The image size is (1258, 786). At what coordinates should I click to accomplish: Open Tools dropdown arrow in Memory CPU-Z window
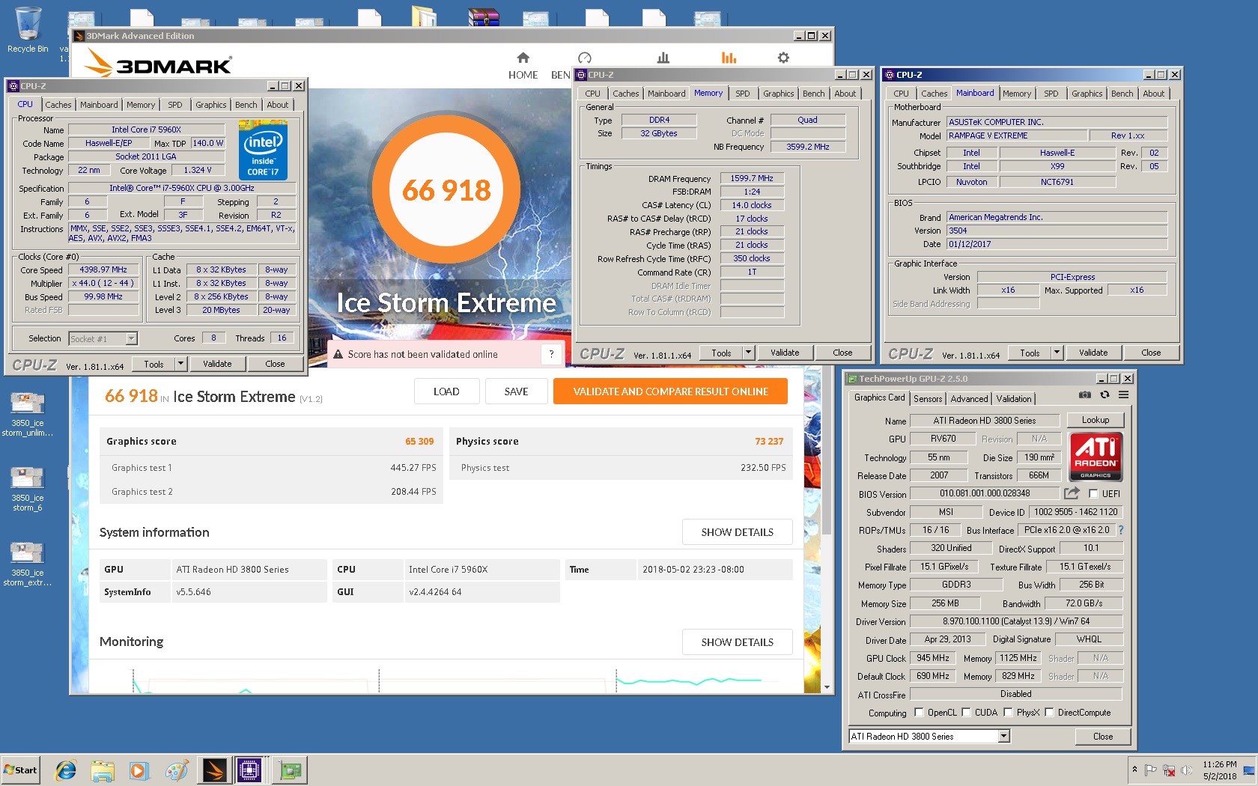click(x=747, y=353)
